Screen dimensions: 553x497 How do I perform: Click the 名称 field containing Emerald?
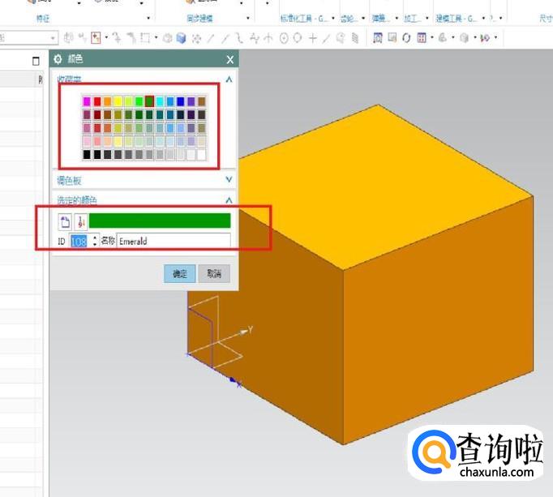[x=173, y=241]
